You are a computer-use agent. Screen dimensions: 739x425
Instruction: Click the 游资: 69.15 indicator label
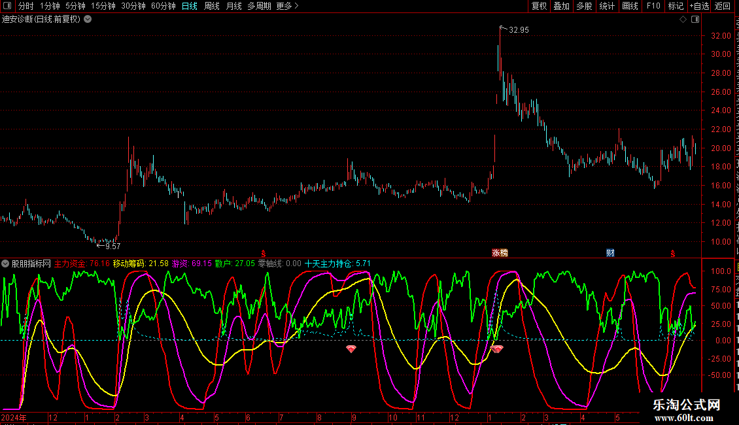pyautogui.click(x=192, y=264)
